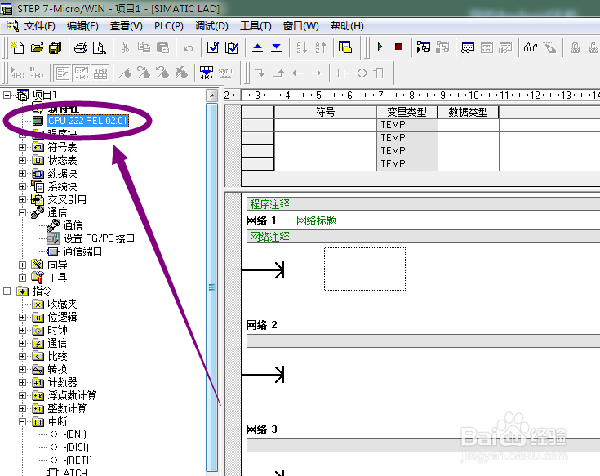Viewport: 600px width, 476px height.
Task: Open the 查看(V) menu
Action: pos(127,26)
